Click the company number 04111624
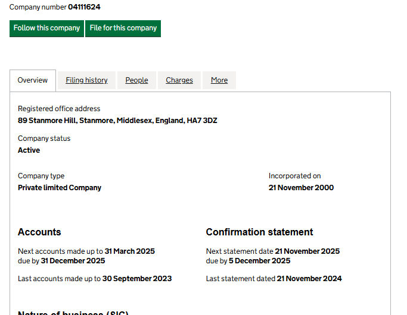Viewport: 407px width, 315px height. (84, 7)
